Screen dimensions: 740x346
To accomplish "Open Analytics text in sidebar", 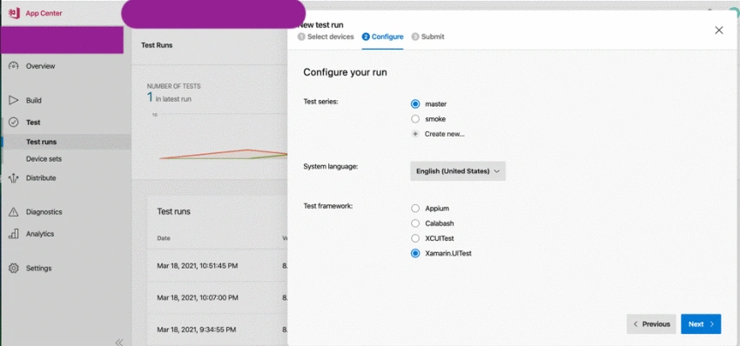I will click(40, 233).
